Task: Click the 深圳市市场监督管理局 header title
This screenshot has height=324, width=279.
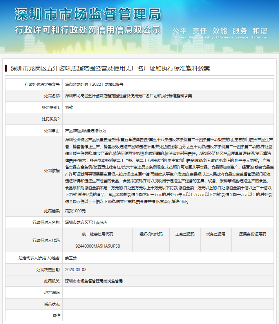Action: 88,14
